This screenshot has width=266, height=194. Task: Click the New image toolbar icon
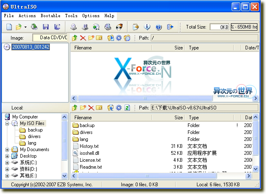coord(9,27)
